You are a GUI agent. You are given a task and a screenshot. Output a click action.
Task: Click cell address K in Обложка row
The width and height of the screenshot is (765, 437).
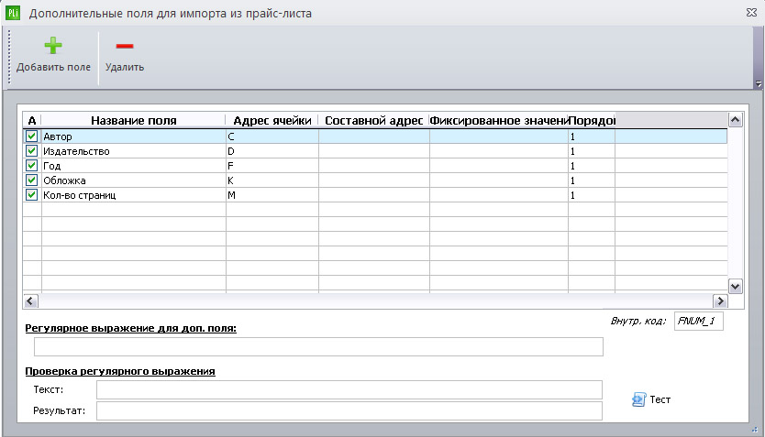point(272,180)
